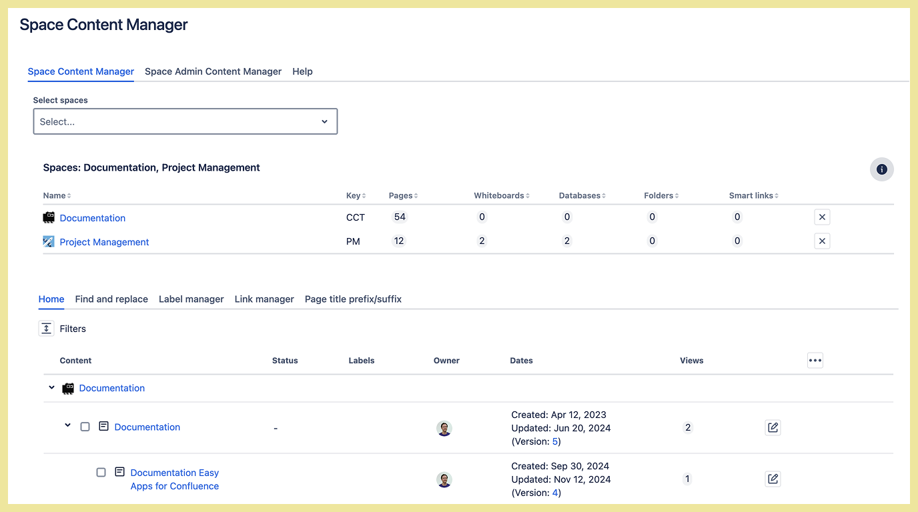
Task: Collapse the Documentation space tree node
Action: click(x=52, y=388)
